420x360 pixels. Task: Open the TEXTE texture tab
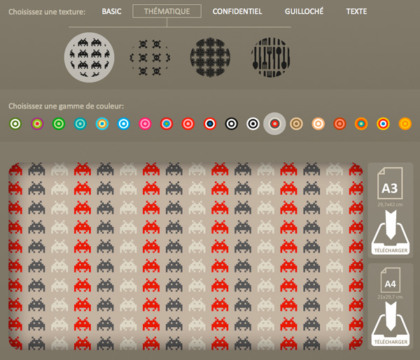coord(356,11)
